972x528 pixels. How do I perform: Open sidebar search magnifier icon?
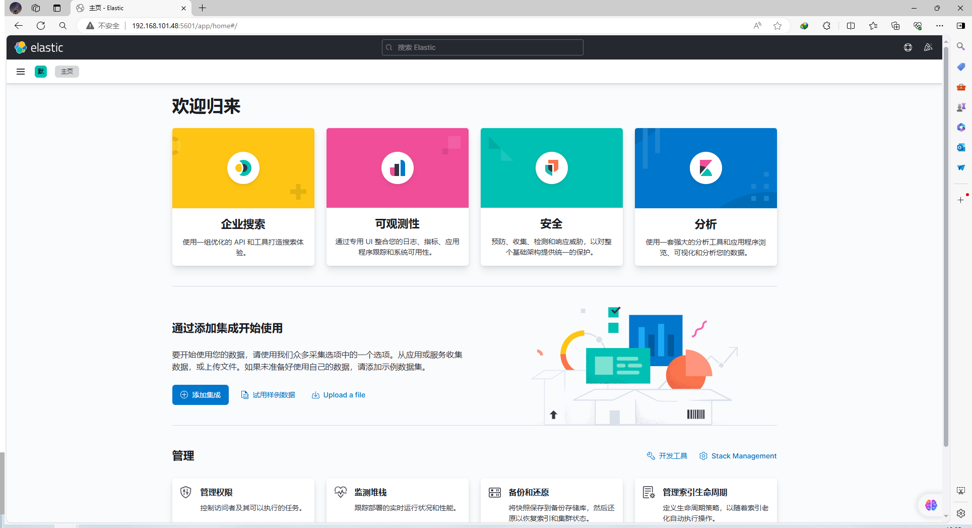pos(961,46)
